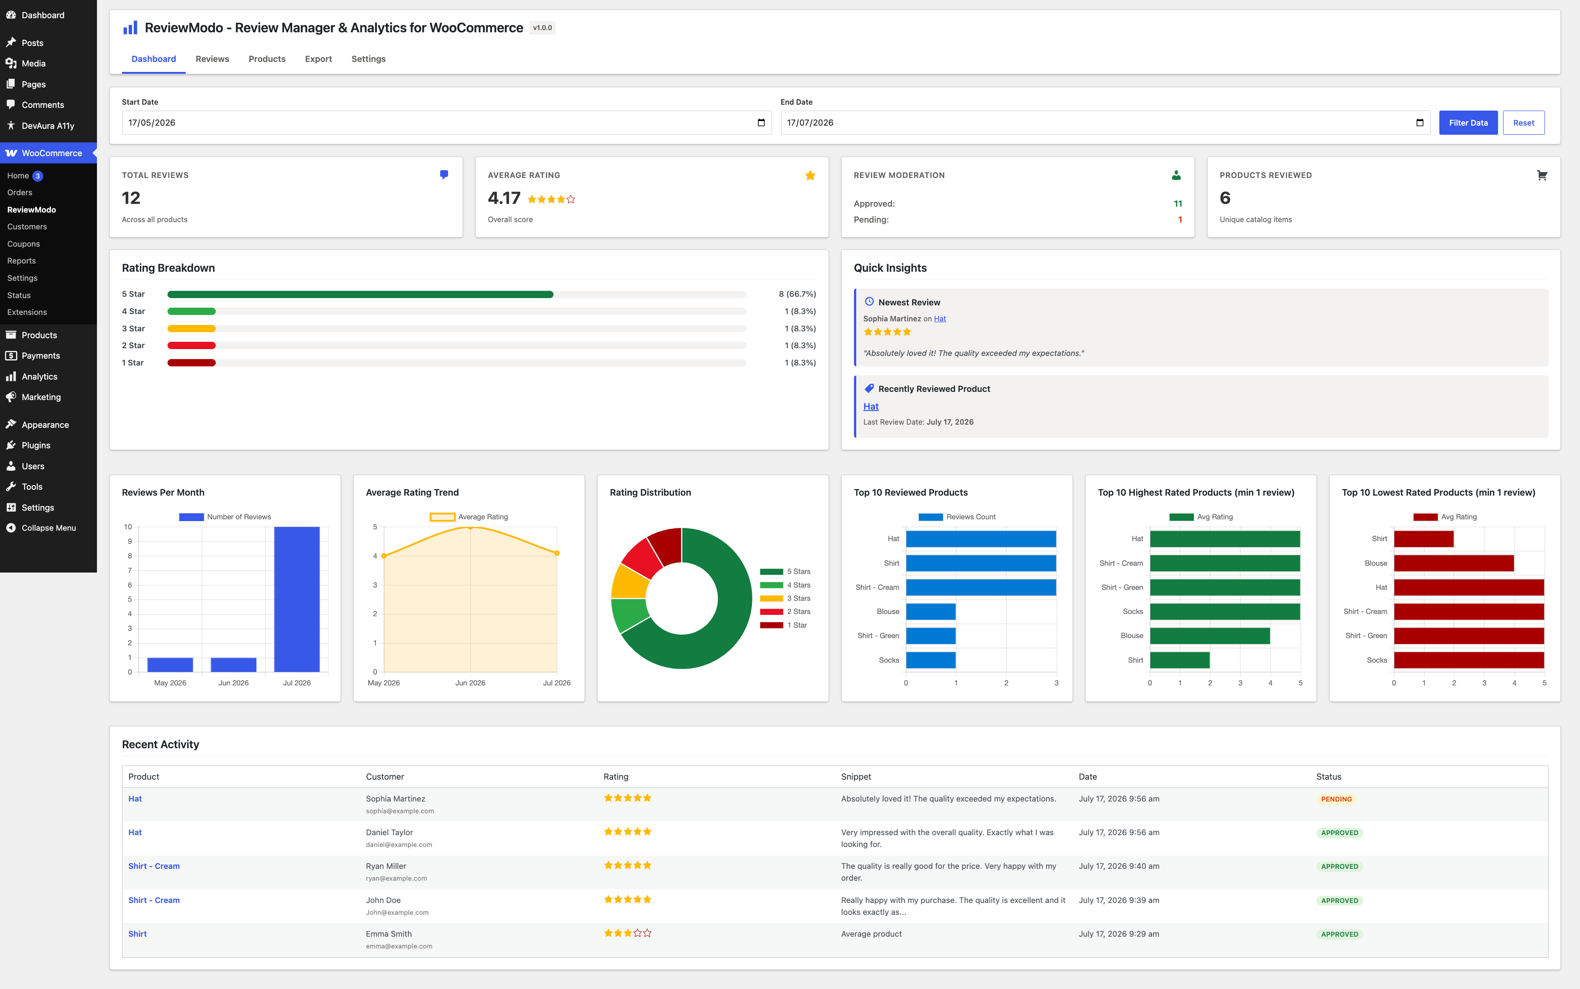Click the Marketing megaphone icon
Screen dimensions: 1580x989
[x=11, y=397]
